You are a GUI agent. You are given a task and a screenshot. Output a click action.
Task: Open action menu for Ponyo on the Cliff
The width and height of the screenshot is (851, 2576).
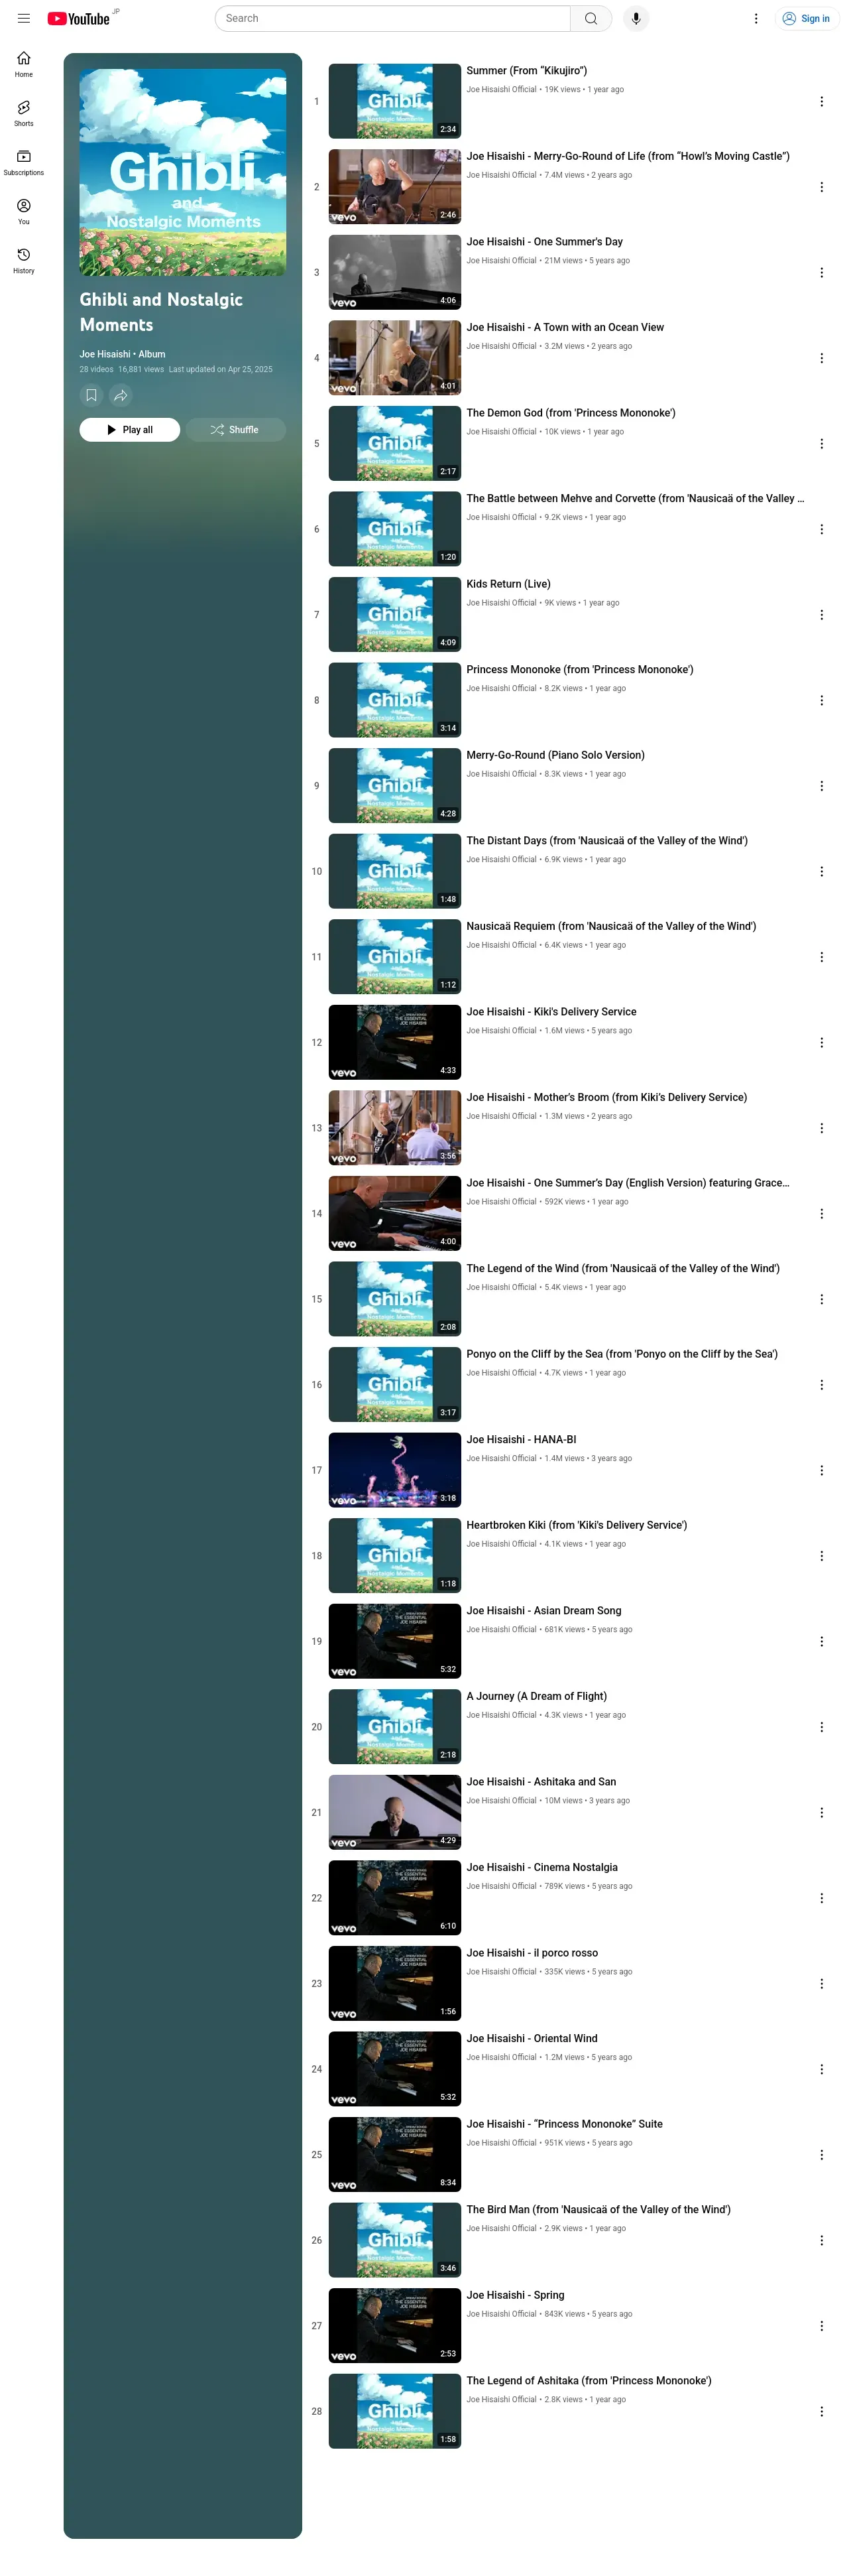click(821, 1385)
